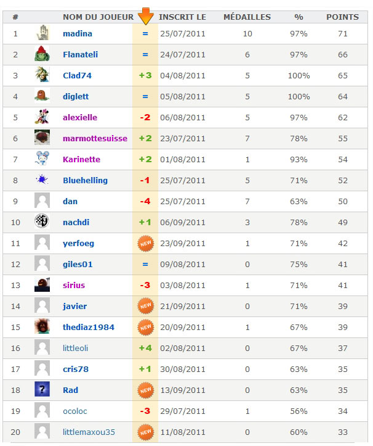Viewport: 373px width, 446px height.
Task: Click sirius's dark avatar thumbnail
Action: (x=42, y=284)
